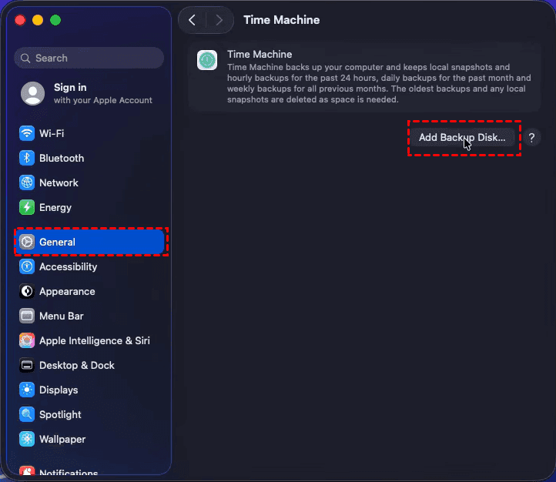Viewport: 556px width, 482px height.
Task: Open Bluetooth settings icon
Action: point(27,158)
